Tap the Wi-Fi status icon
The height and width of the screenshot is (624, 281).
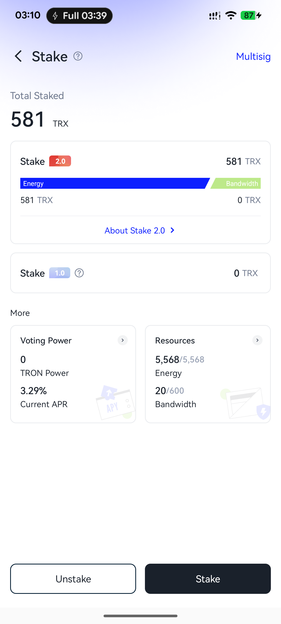(x=231, y=15)
